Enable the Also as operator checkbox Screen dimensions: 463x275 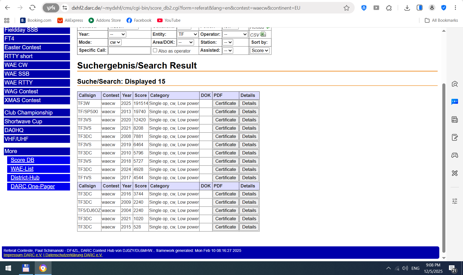[155, 50]
